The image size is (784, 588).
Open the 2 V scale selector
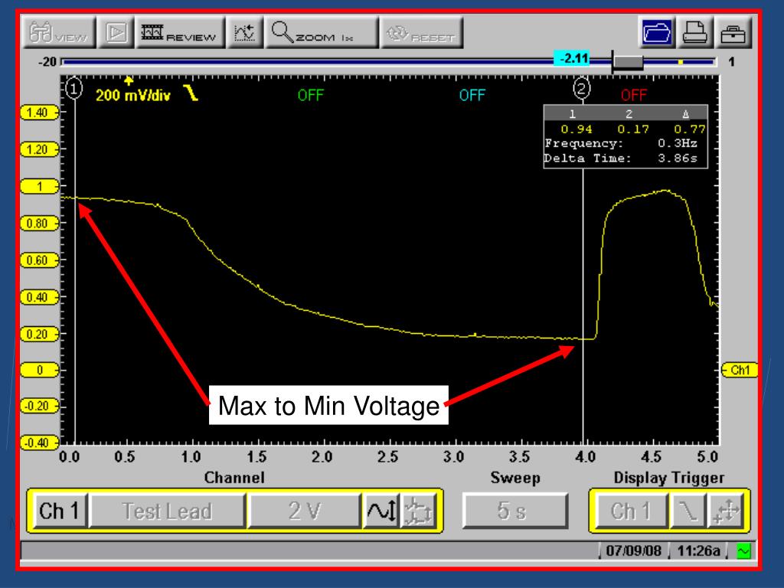[304, 511]
